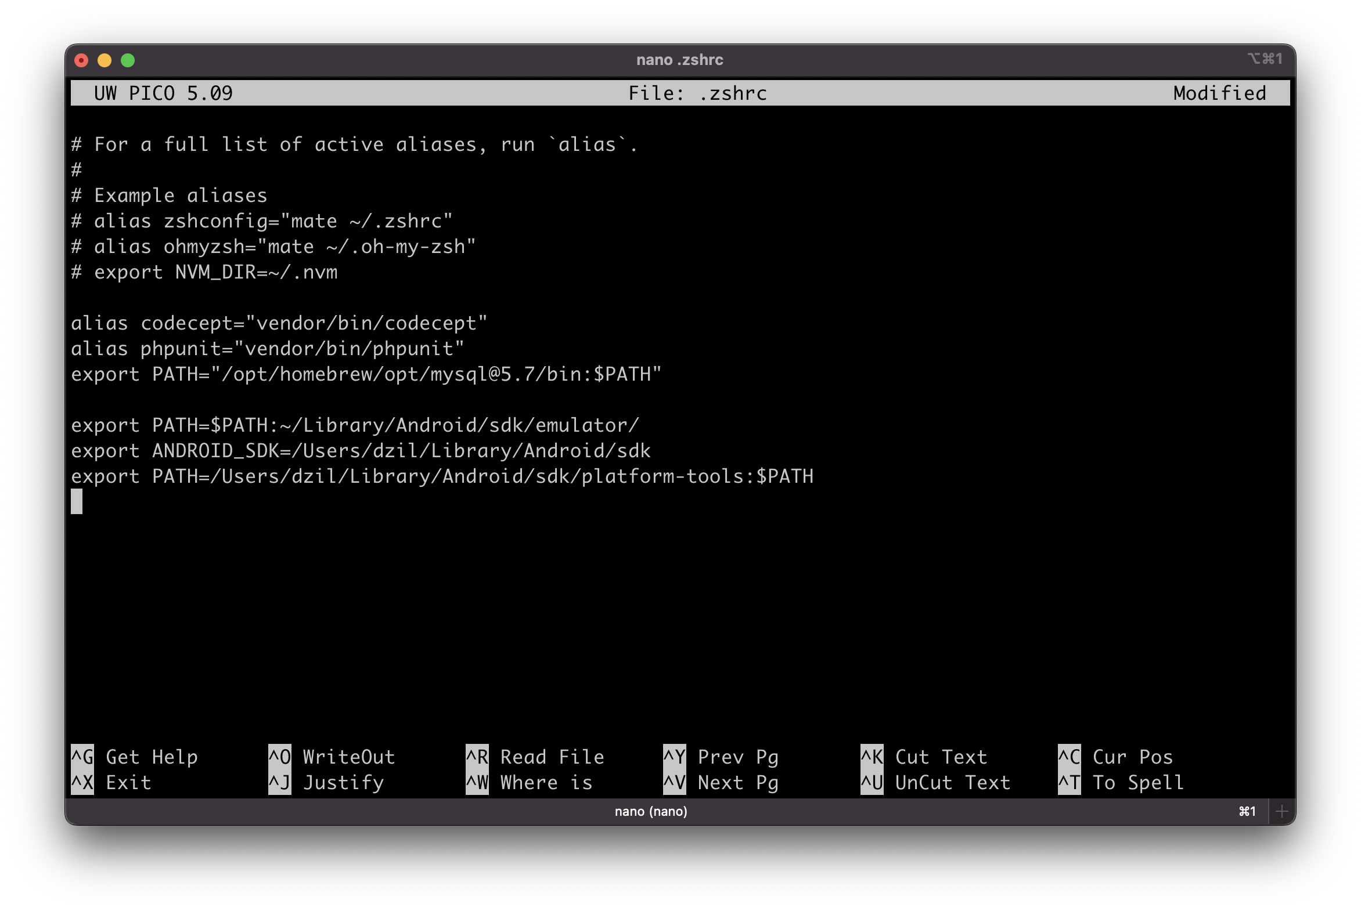Click the ^K Cut Text shortcut

point(923,757)
